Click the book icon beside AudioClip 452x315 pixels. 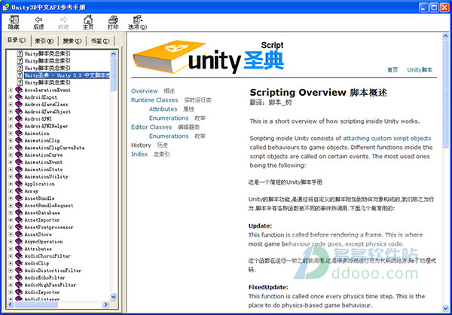[x=19, y=263]
